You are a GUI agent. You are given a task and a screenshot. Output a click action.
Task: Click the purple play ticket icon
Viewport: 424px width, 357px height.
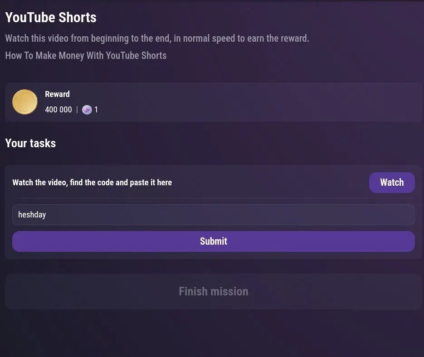pyautogui.click(x=87, y=110)
